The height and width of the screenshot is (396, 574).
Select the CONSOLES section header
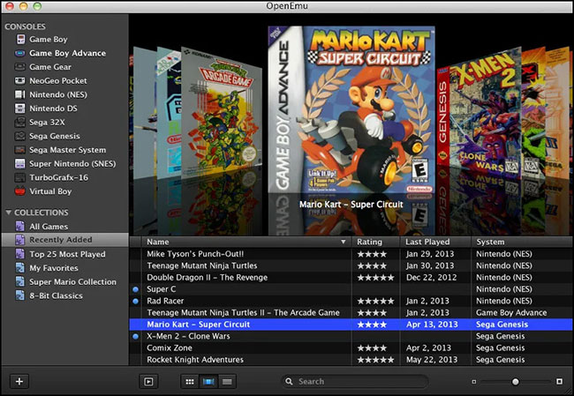(26, 26)
